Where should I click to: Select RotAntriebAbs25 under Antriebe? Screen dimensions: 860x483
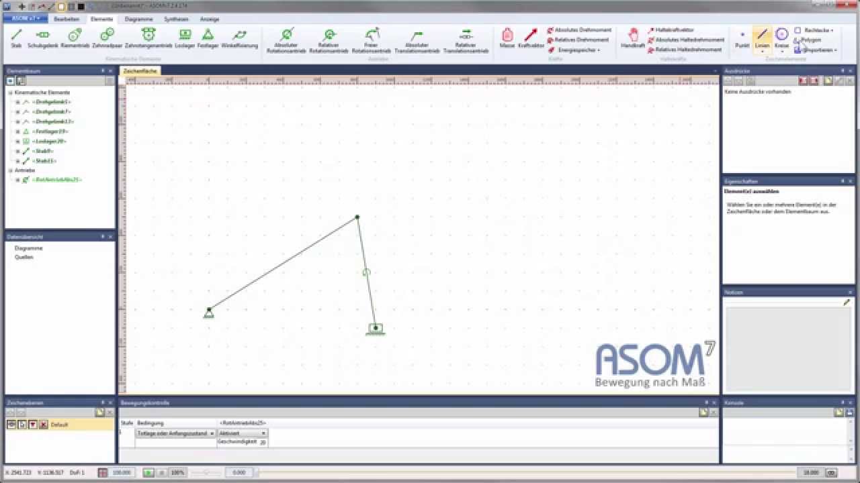tap(56, 180)
